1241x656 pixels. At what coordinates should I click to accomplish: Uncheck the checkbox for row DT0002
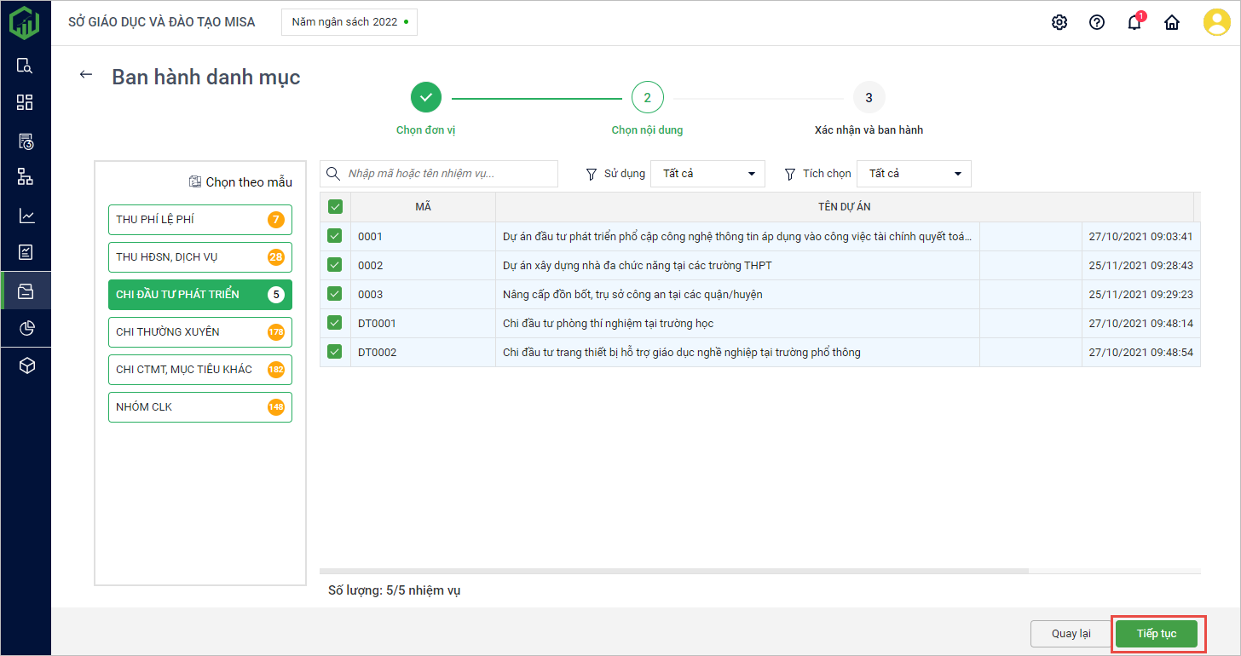click(x=335, y=352)
